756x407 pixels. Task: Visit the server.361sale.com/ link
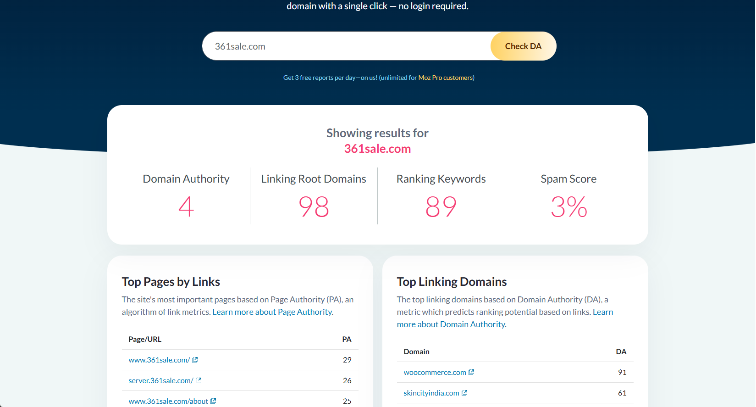(x=161, y=381)
